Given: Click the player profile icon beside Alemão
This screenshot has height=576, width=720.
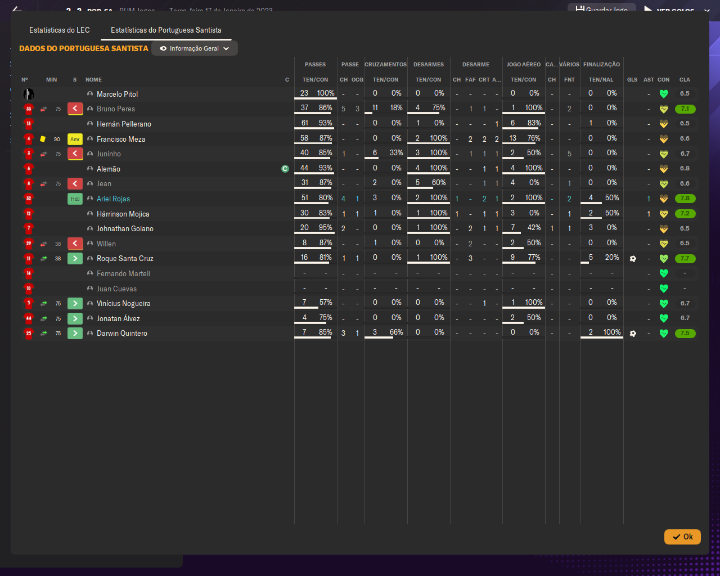Looking at the screenshot, I should [x=90, y=169].
